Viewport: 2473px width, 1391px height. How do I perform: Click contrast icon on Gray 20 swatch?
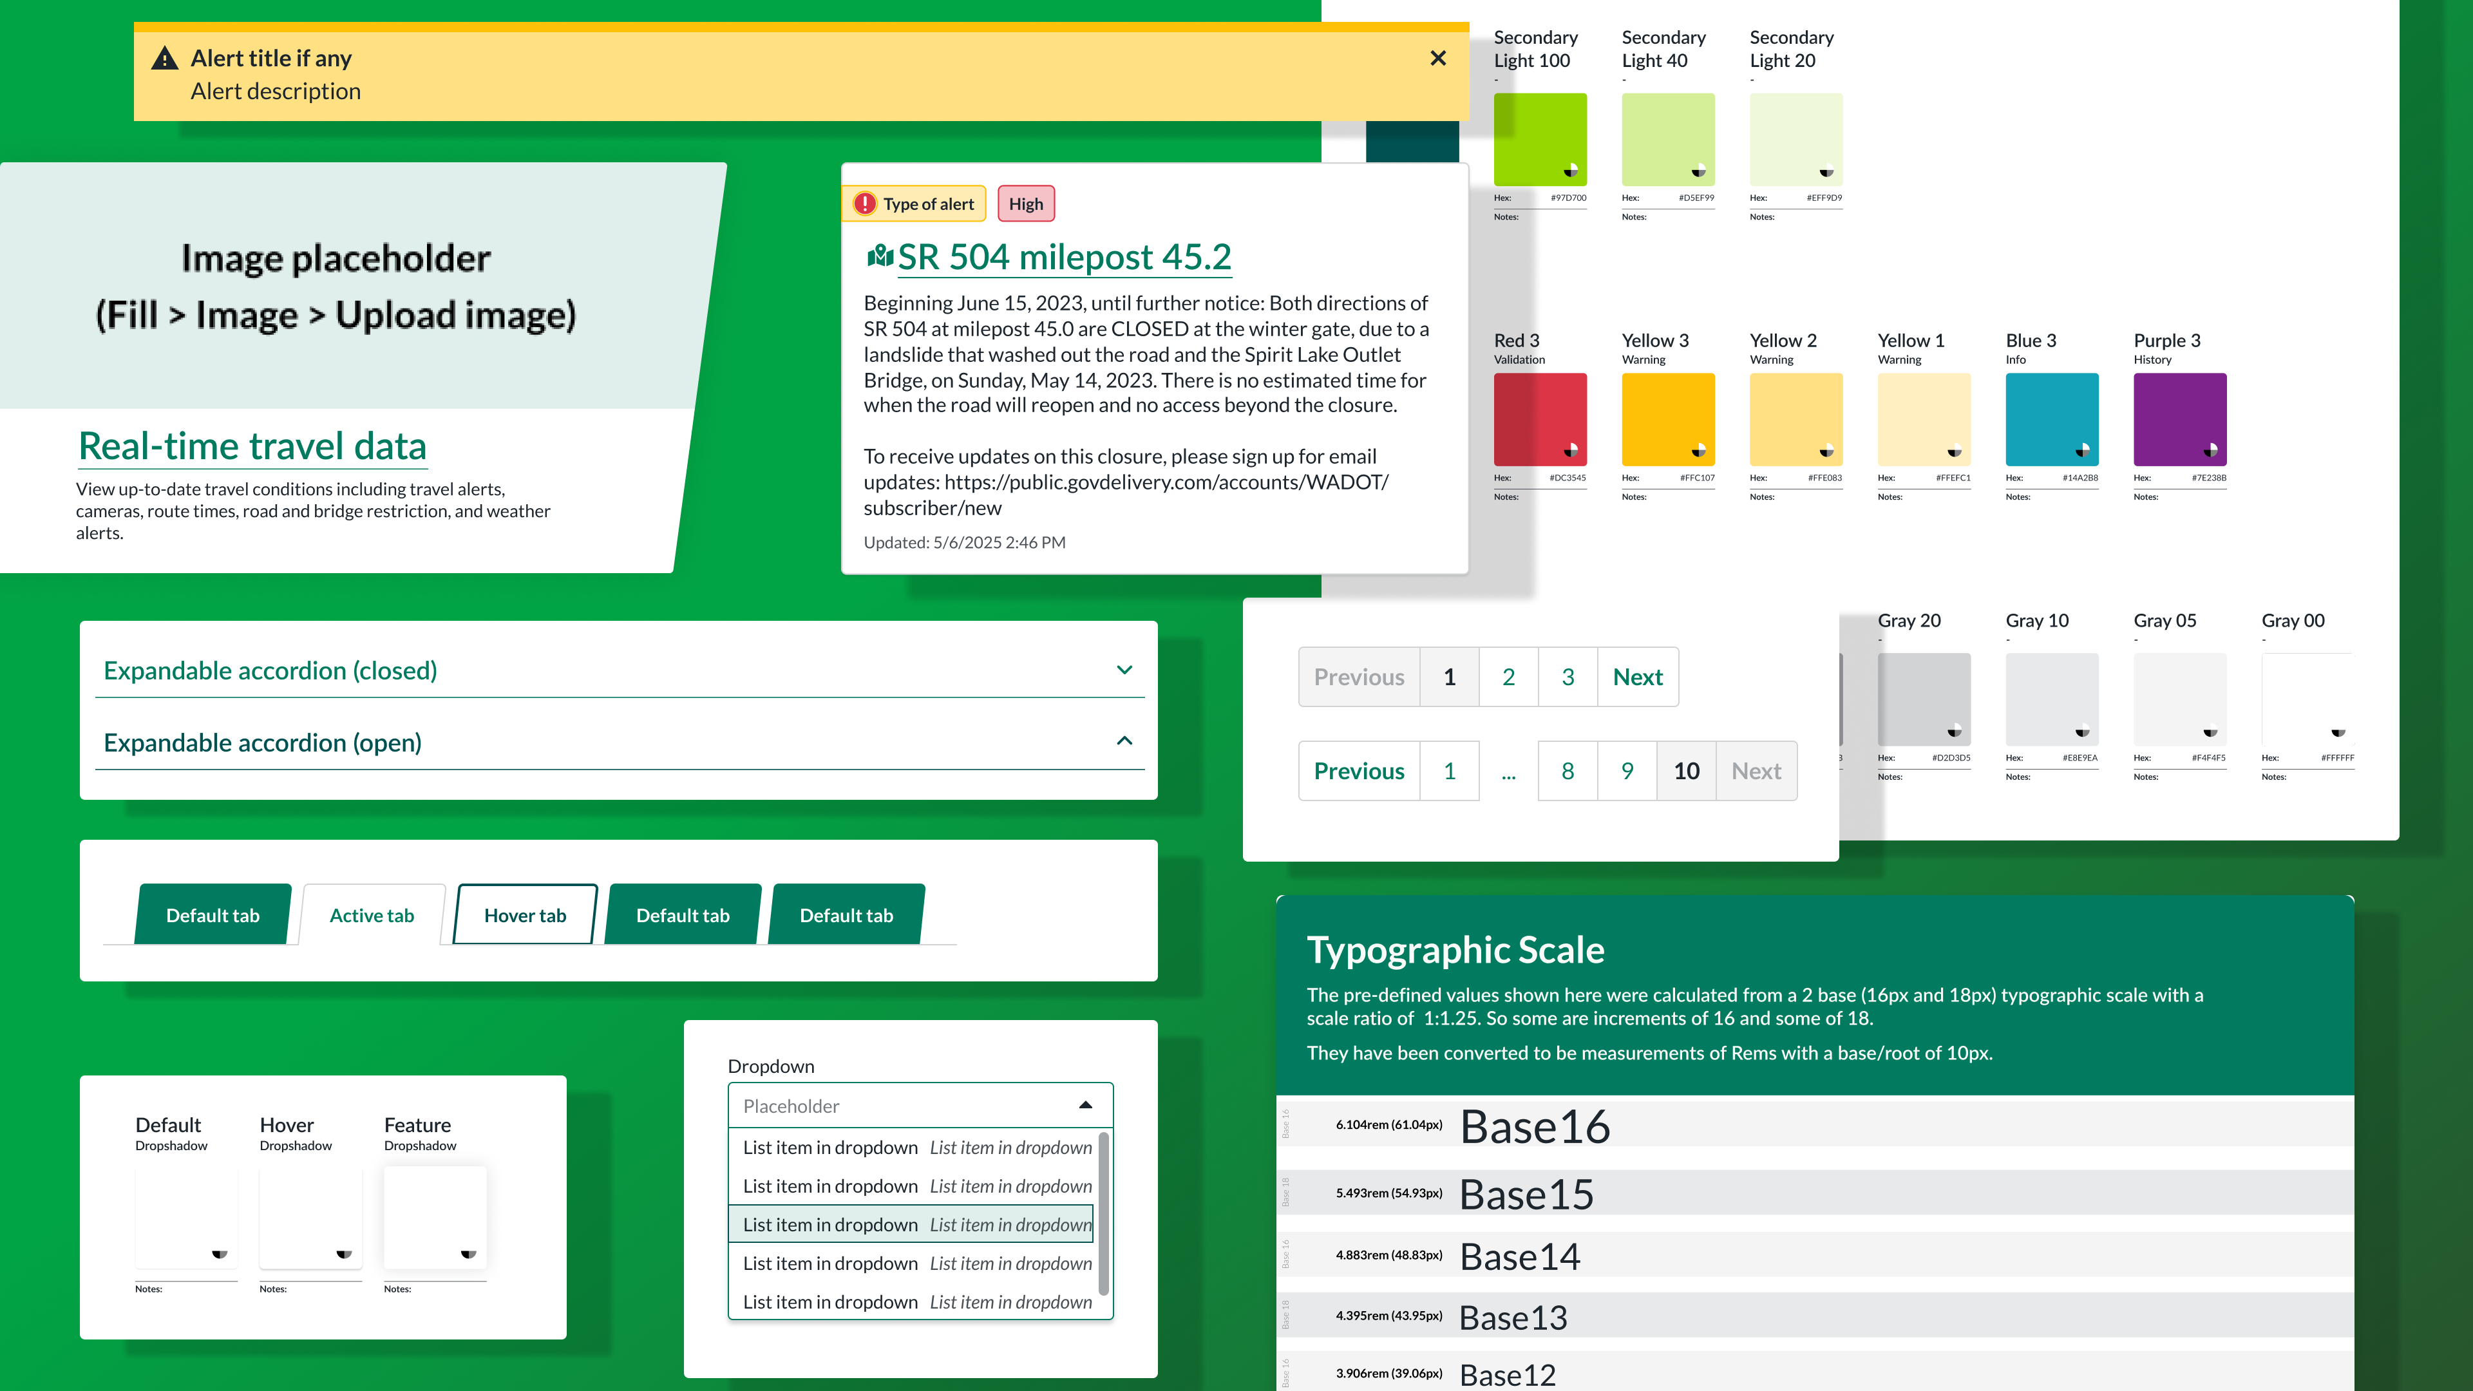1955,730
